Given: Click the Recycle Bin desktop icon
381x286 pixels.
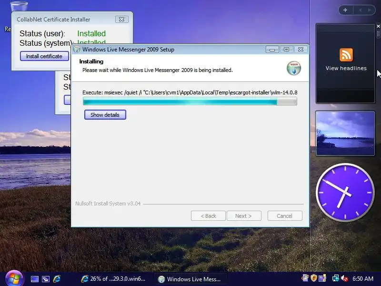Looking at the screenshot, I should (x=19, y=6).
